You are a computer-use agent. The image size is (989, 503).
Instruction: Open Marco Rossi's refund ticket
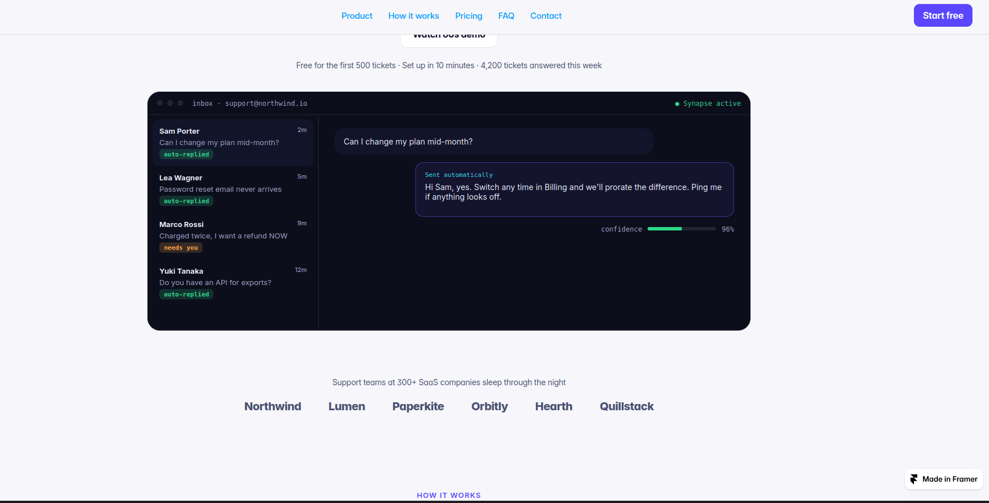[x=233, y=236]
